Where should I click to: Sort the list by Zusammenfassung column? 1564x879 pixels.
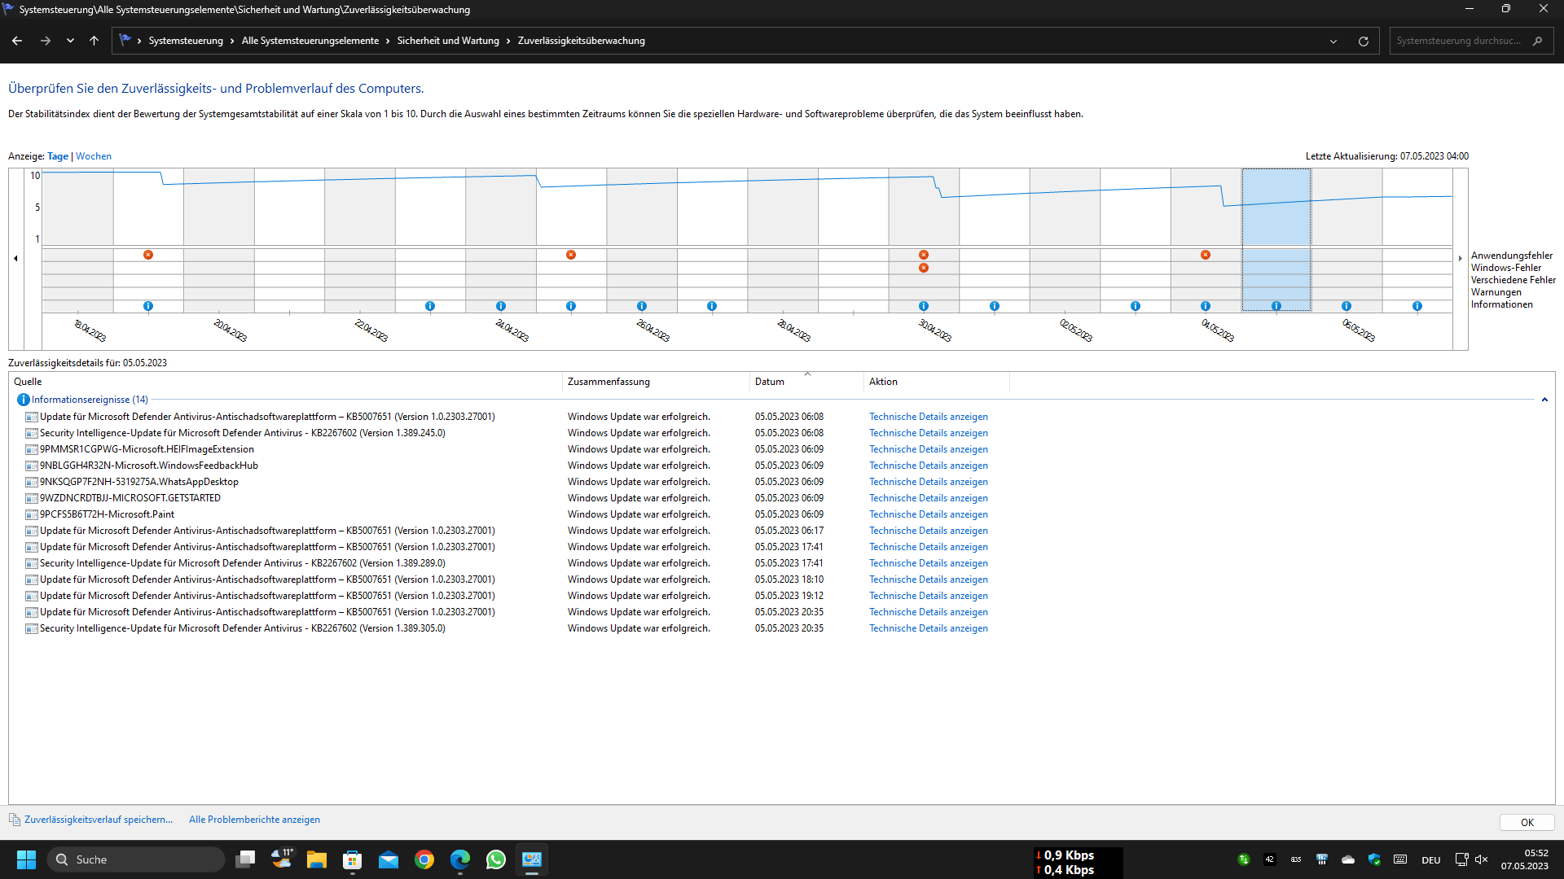[656, 382]
